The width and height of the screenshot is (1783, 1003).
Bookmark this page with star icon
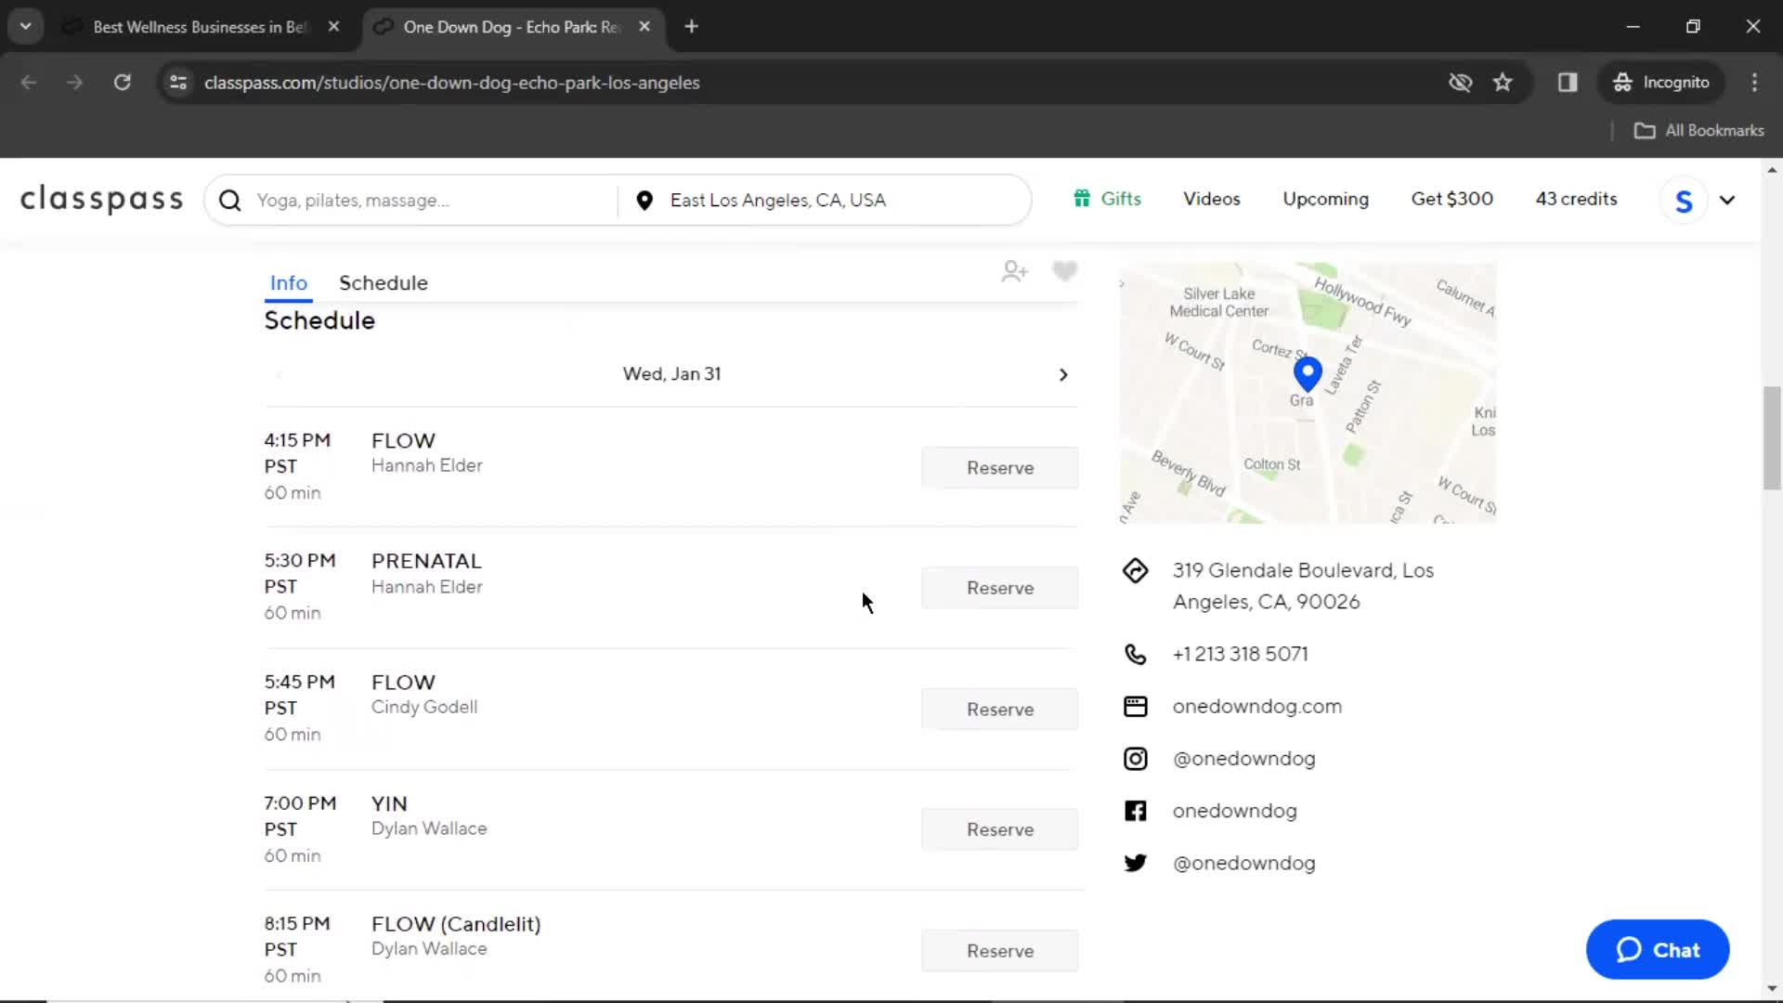pos(1503,83)
